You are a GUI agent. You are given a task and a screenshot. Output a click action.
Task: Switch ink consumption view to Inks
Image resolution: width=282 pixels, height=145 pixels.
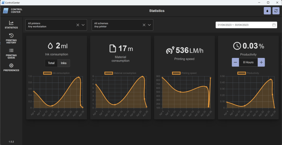pos(64,63)
